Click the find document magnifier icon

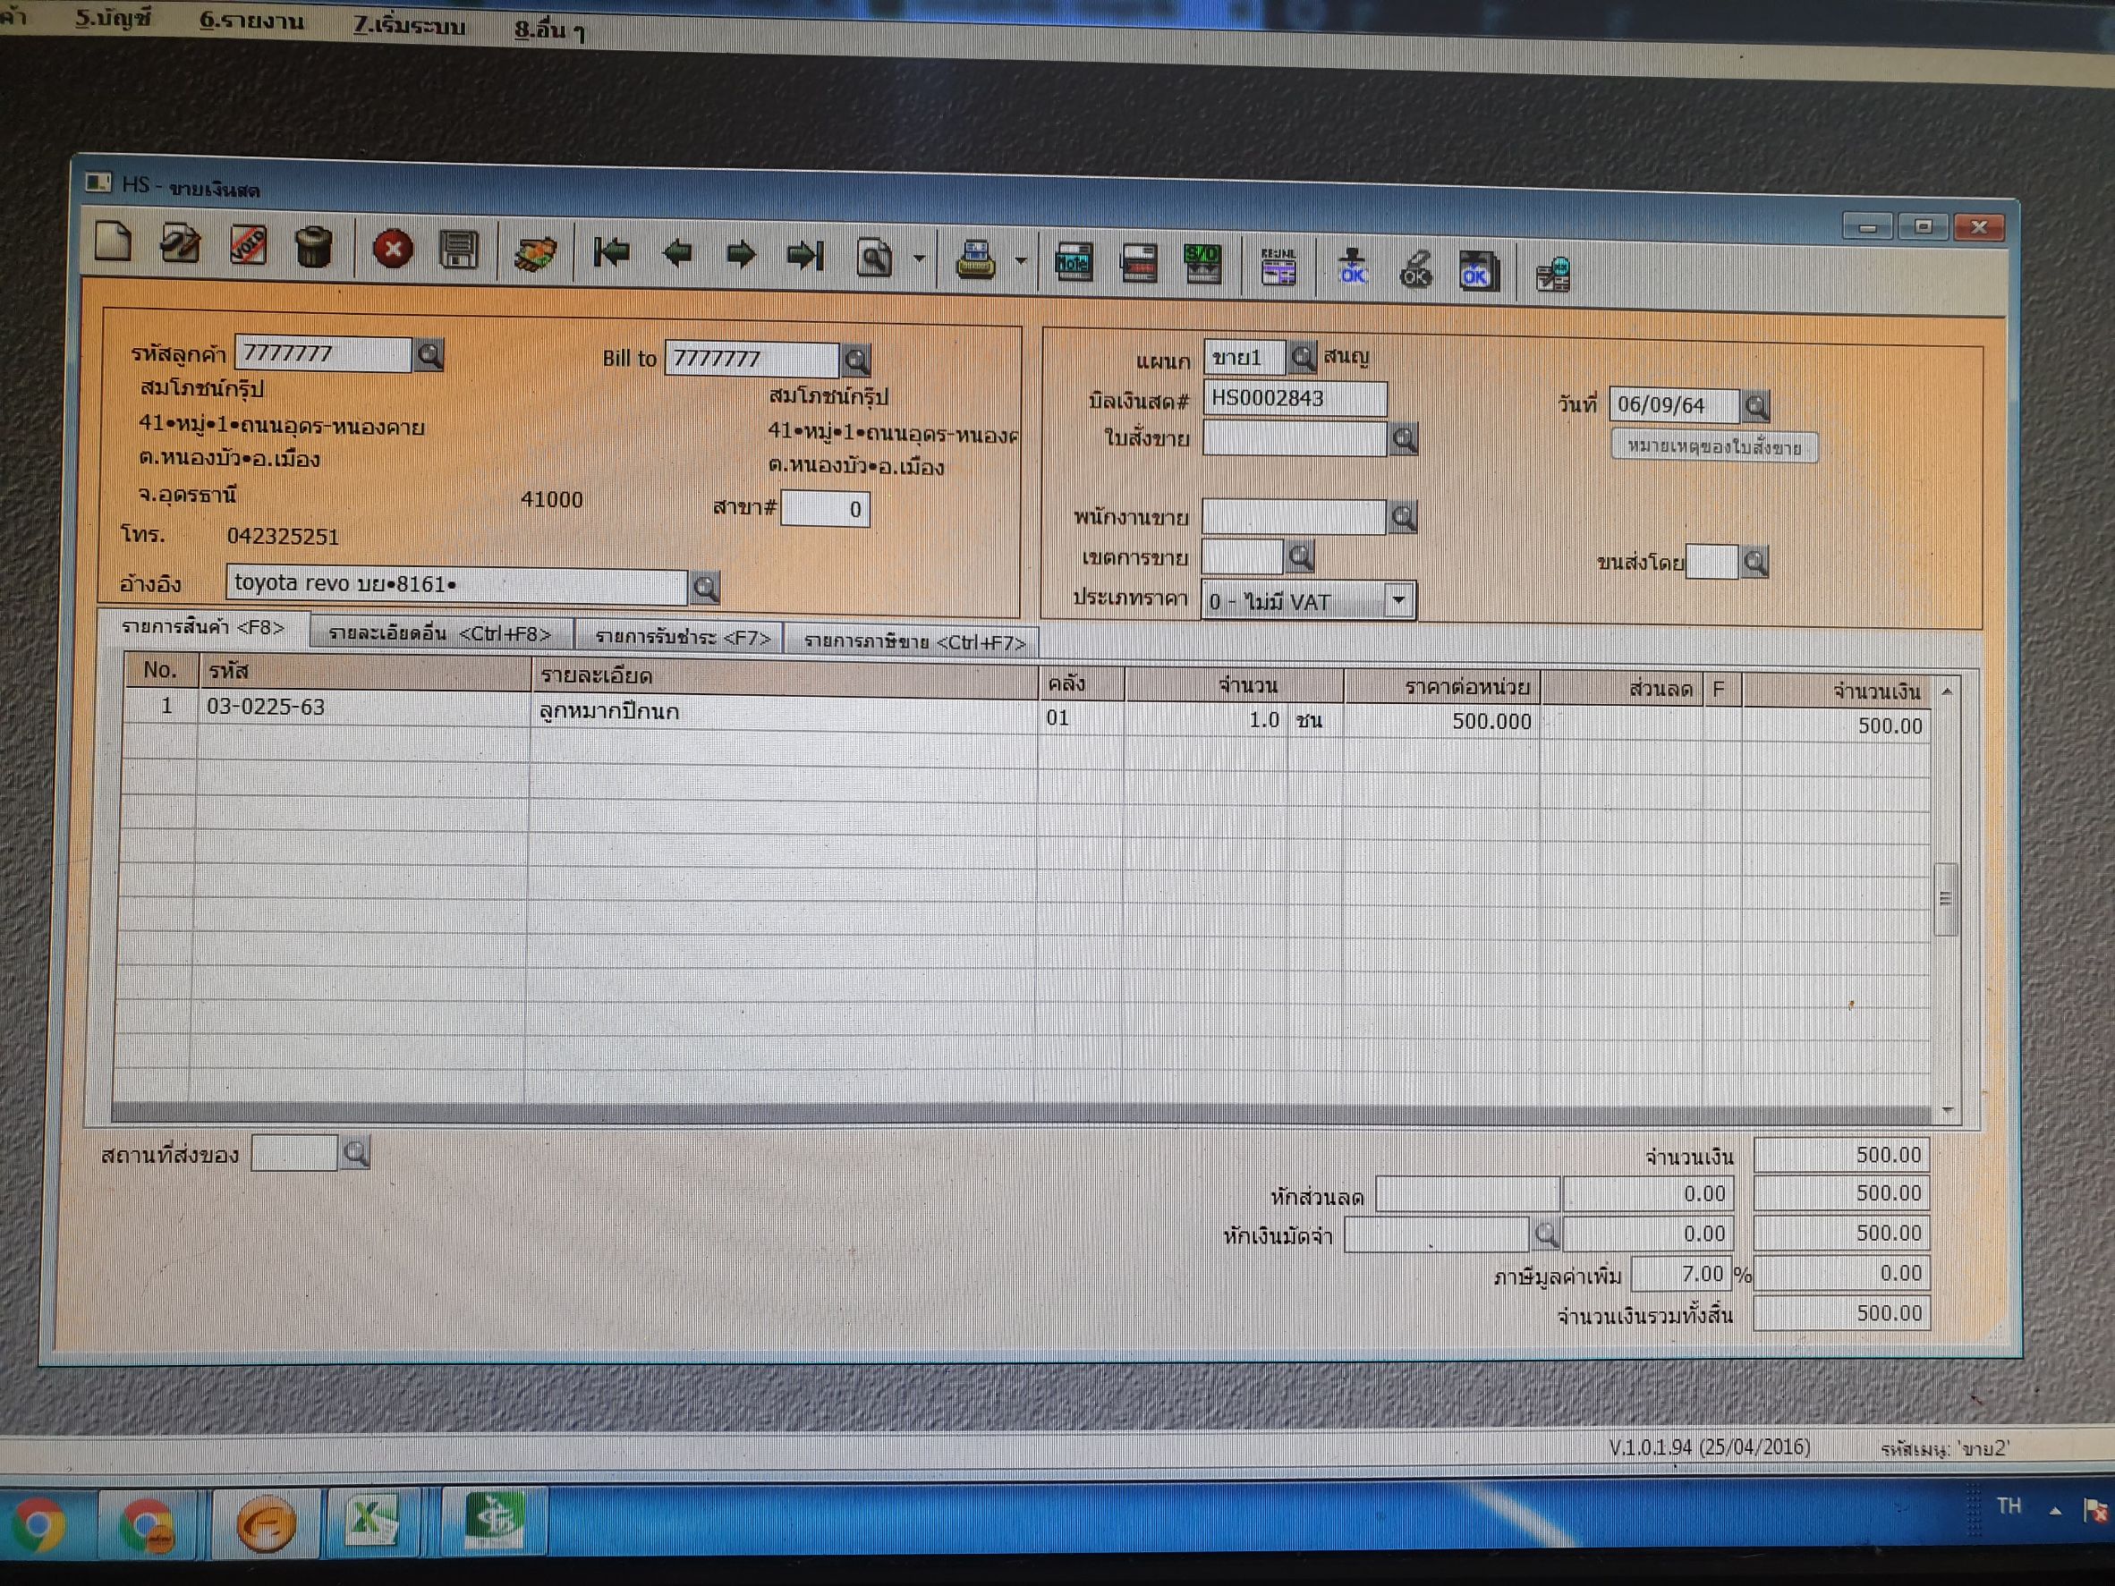point(874,257)
